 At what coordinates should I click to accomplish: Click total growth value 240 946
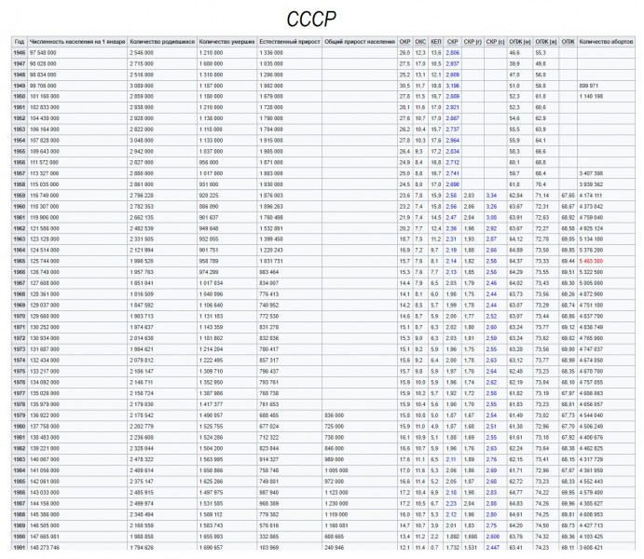coord(334,548)
